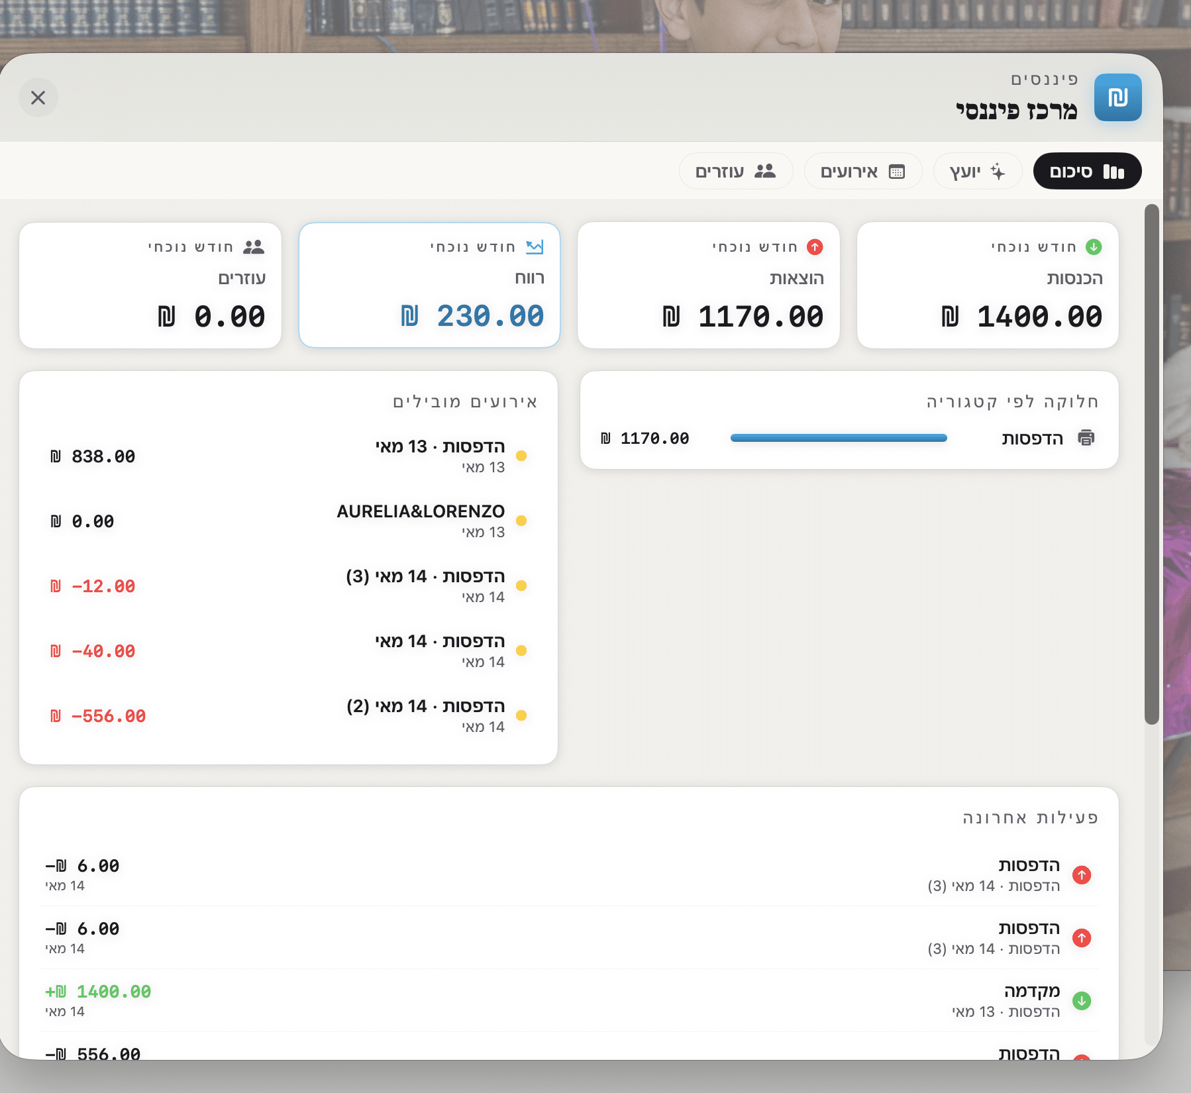Viewport: 1191px width, 1093px height.
Task: Open the מקדמה activity entry
Action: pyautogui.click(x=569, y=1000)
